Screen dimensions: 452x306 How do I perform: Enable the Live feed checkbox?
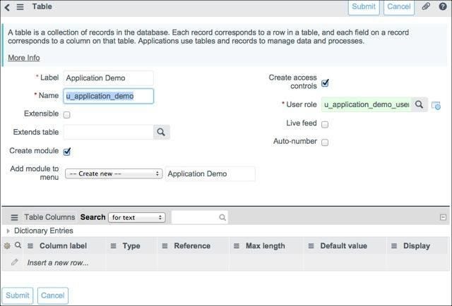click(x=325, y=124)
